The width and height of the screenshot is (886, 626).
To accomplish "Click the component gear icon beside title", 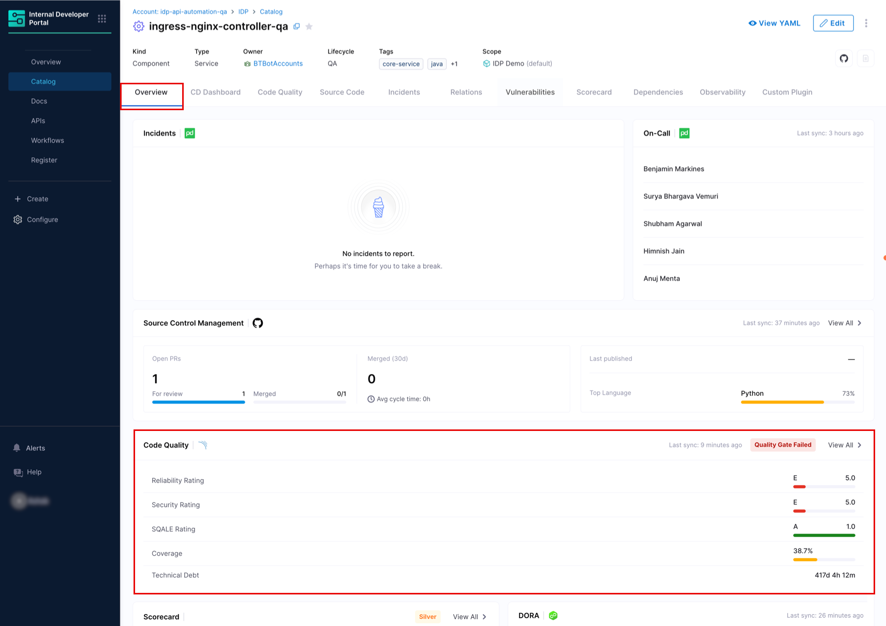I will coord(138,26).
